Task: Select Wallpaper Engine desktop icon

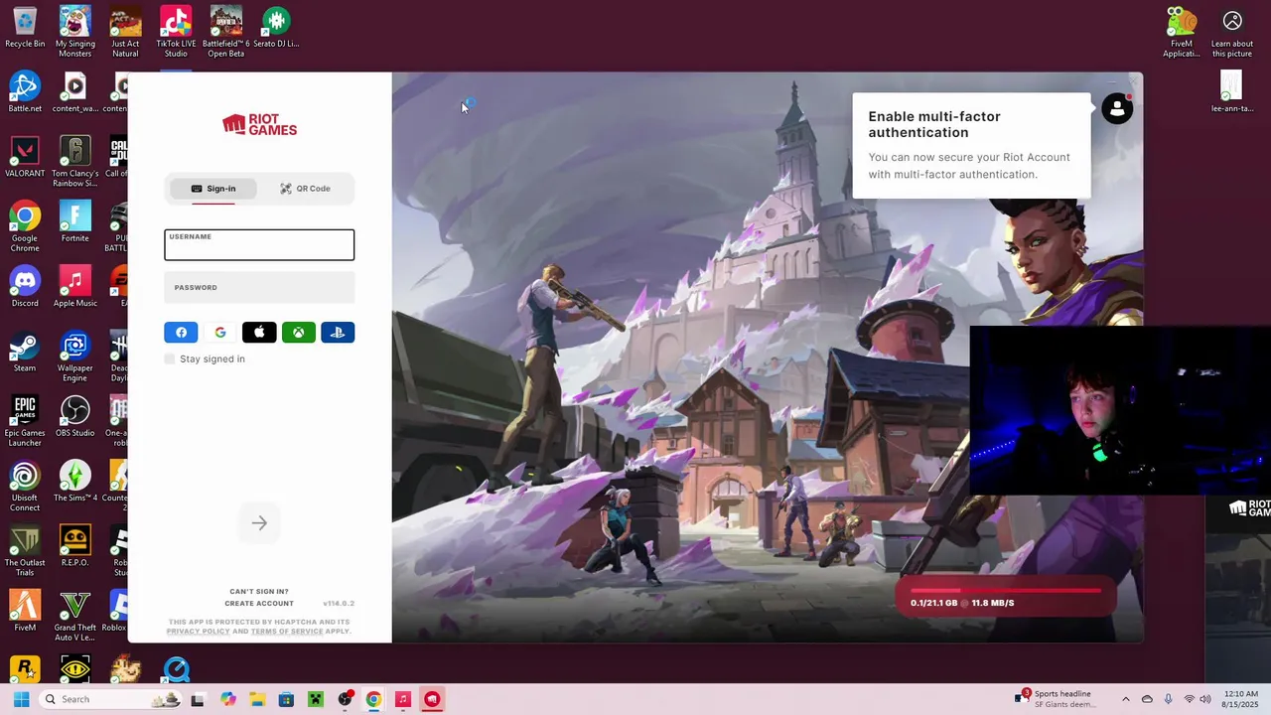Action: 75,356
